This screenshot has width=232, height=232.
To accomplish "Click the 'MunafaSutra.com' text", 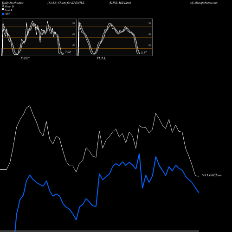I will tap(206, 3).
